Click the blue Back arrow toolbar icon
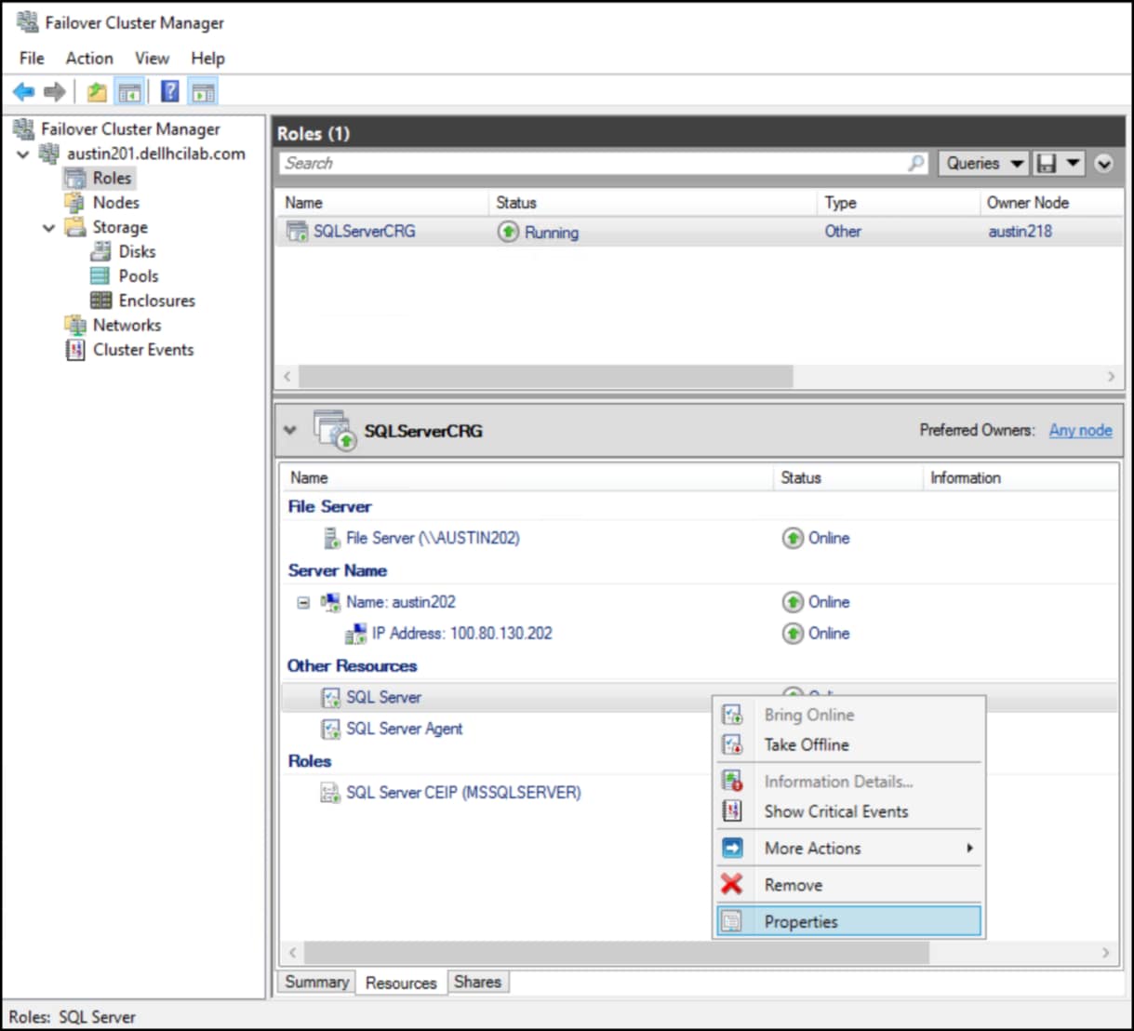1134x1031 pixels. coord(23,92)
